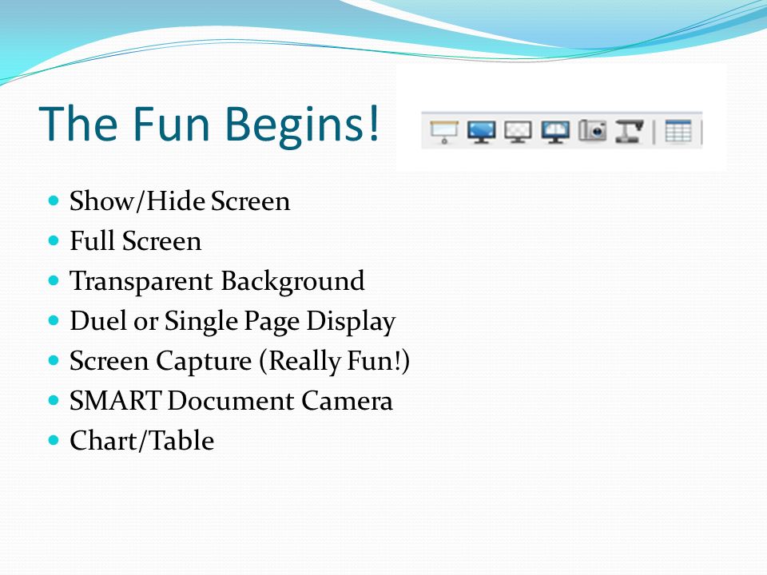The height and width of the screenshot is (575, 767).
Task: Select "The Fun Begins!" title text
Action: (209, 125)
